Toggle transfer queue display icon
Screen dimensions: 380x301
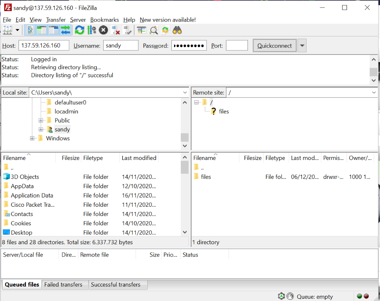(x=65, y=30)
